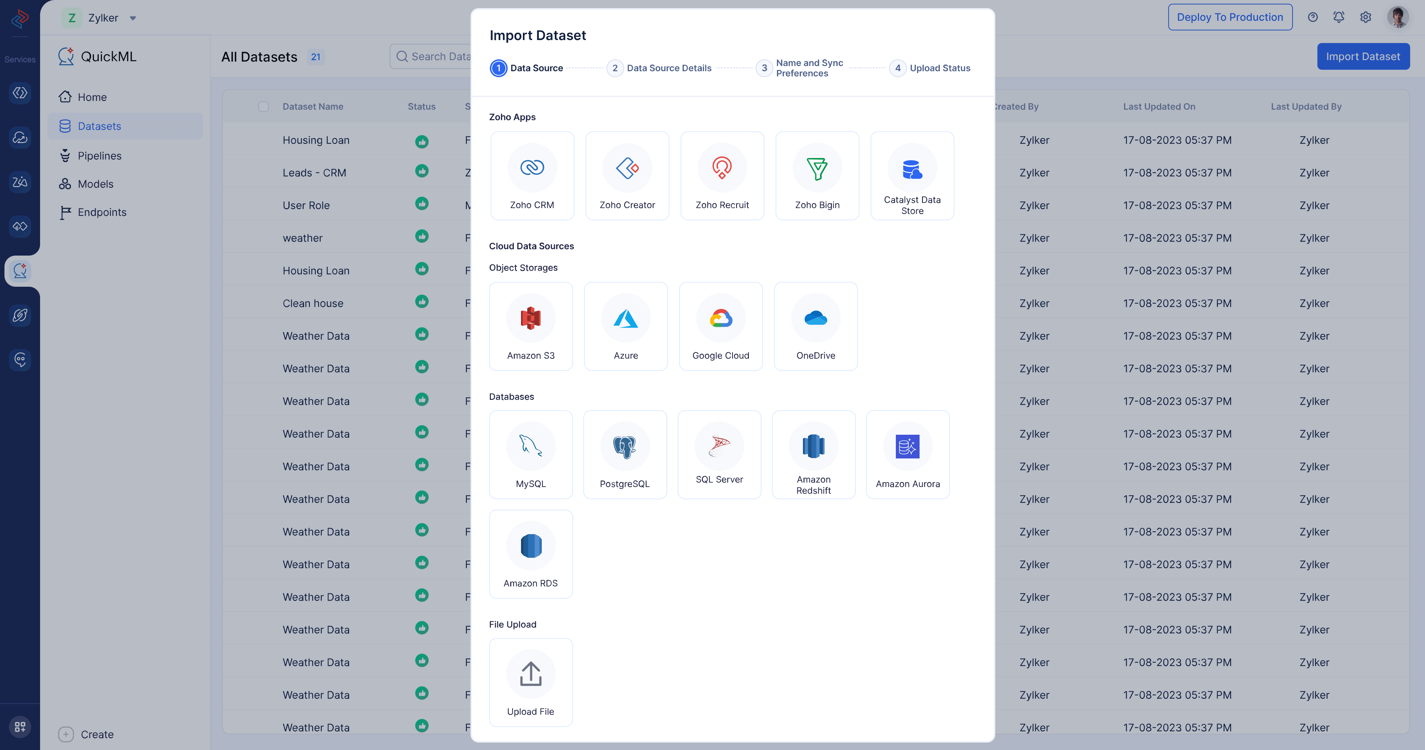Screen dimensions: 1425x750
Task: Click the User Role status icon
Action: [x=422, y=204]
